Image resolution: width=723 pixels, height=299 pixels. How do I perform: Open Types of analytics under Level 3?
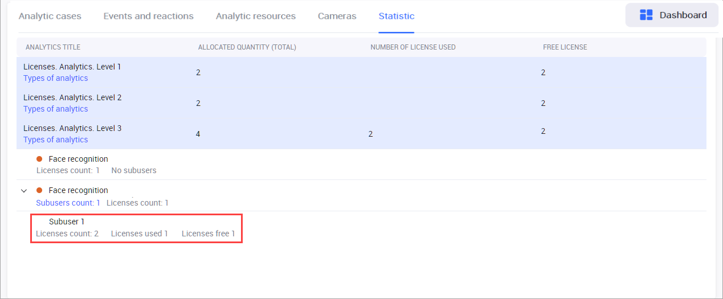click(56, 140)
